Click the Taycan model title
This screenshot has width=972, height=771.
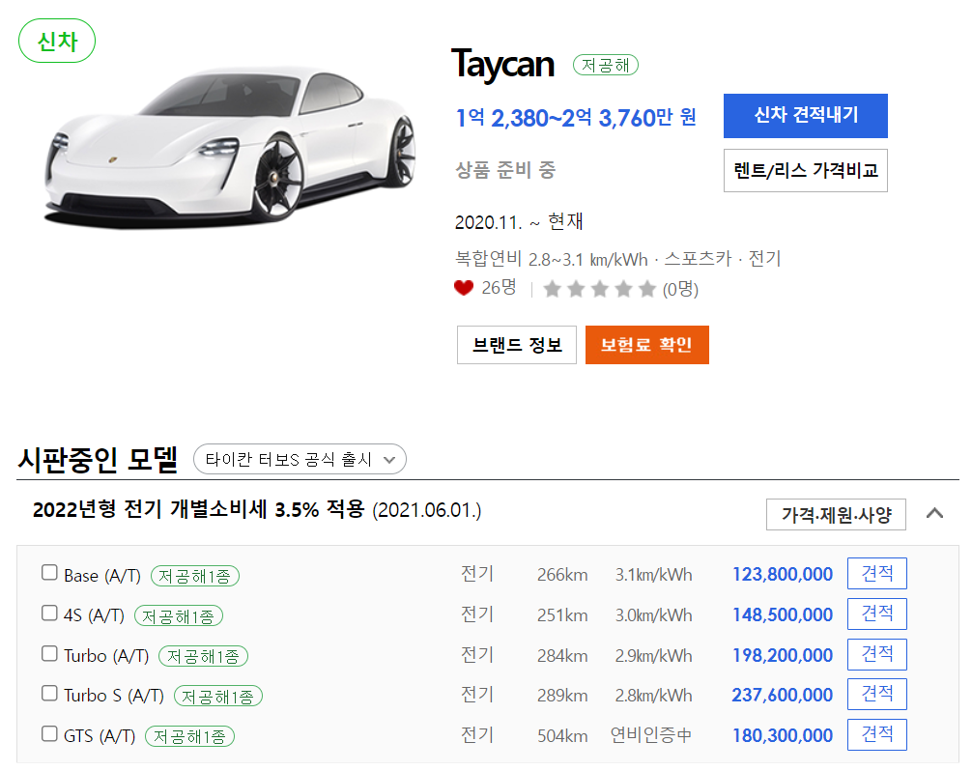[x=502, y=64]
